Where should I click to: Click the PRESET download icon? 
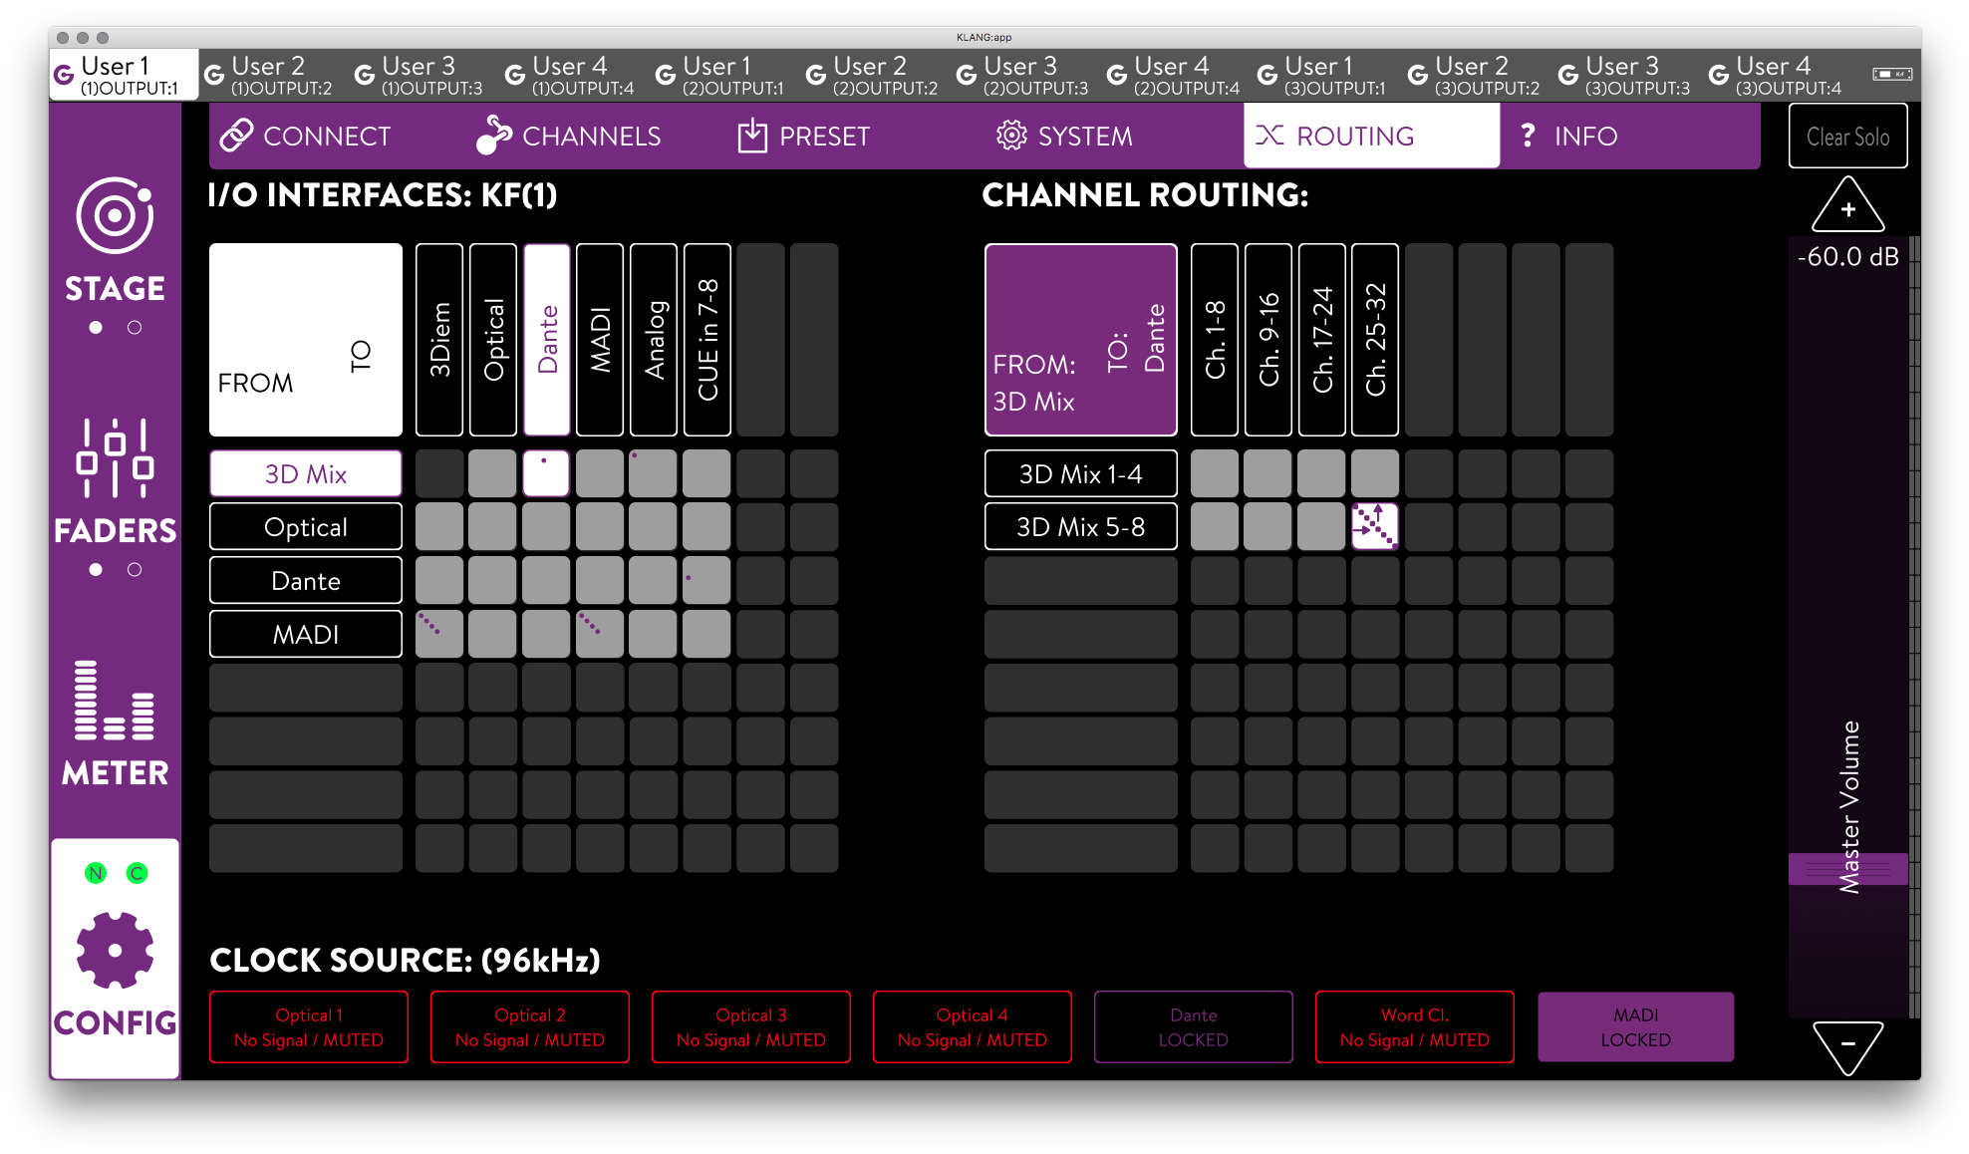click(751, 135)
